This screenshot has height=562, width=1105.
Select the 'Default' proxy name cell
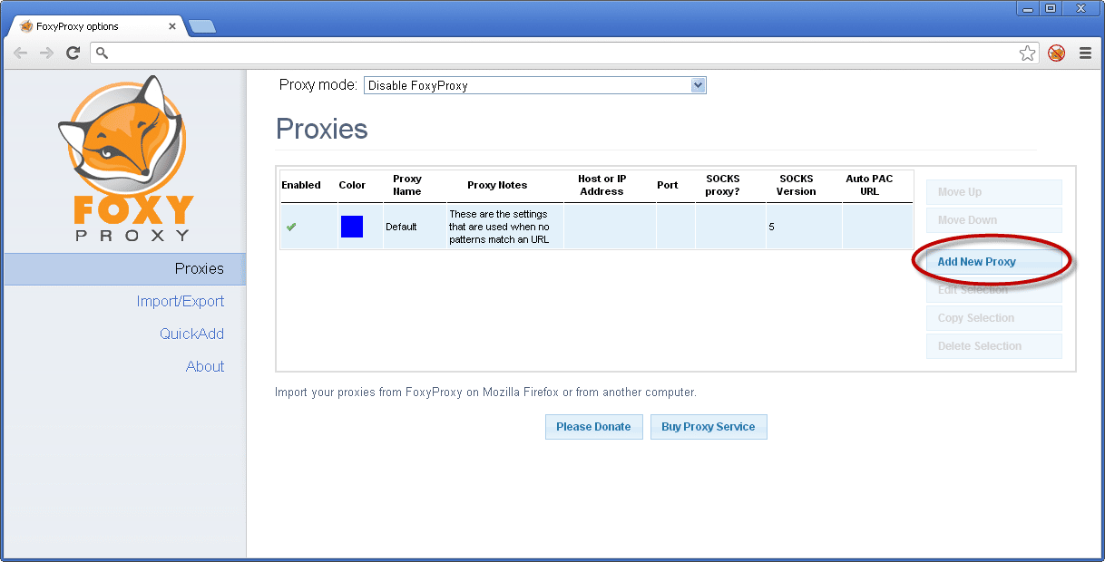[415, 227]
